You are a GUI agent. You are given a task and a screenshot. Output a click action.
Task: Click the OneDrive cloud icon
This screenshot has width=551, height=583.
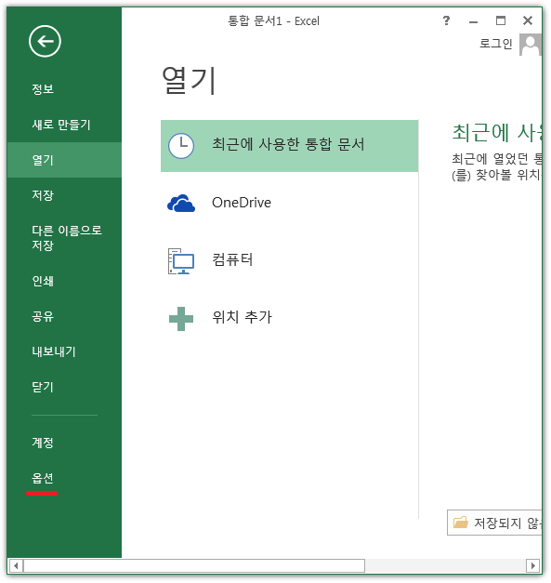coord(181,203)
